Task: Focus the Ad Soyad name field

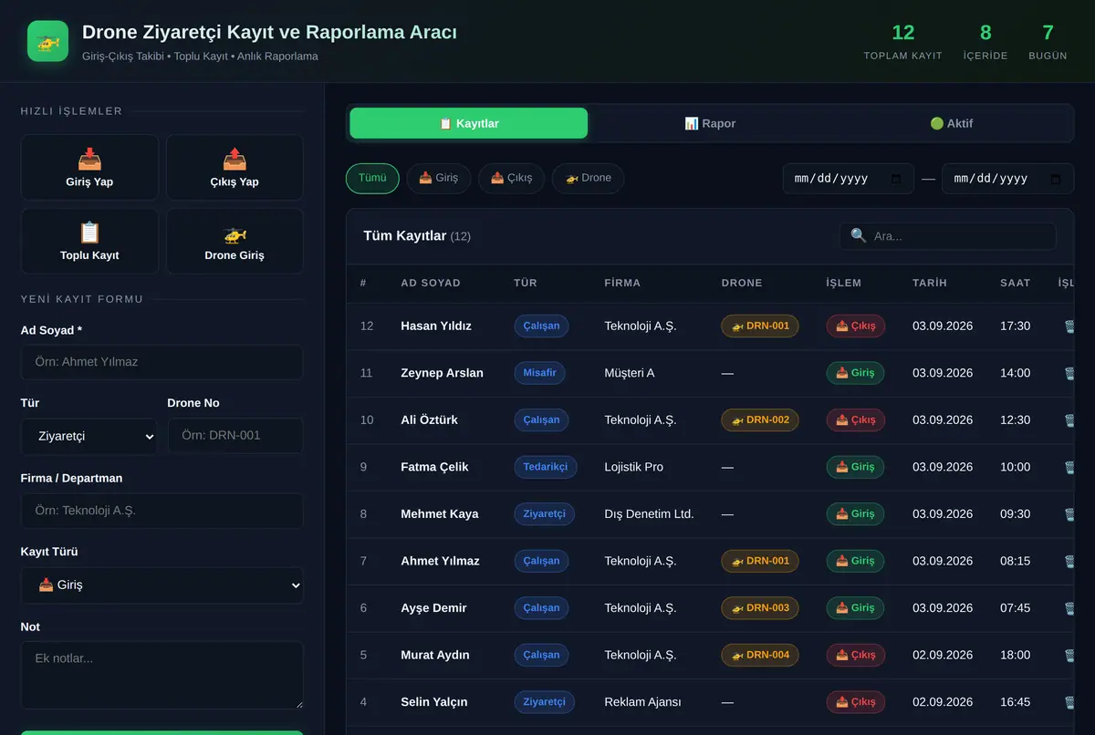Action: 162,362
